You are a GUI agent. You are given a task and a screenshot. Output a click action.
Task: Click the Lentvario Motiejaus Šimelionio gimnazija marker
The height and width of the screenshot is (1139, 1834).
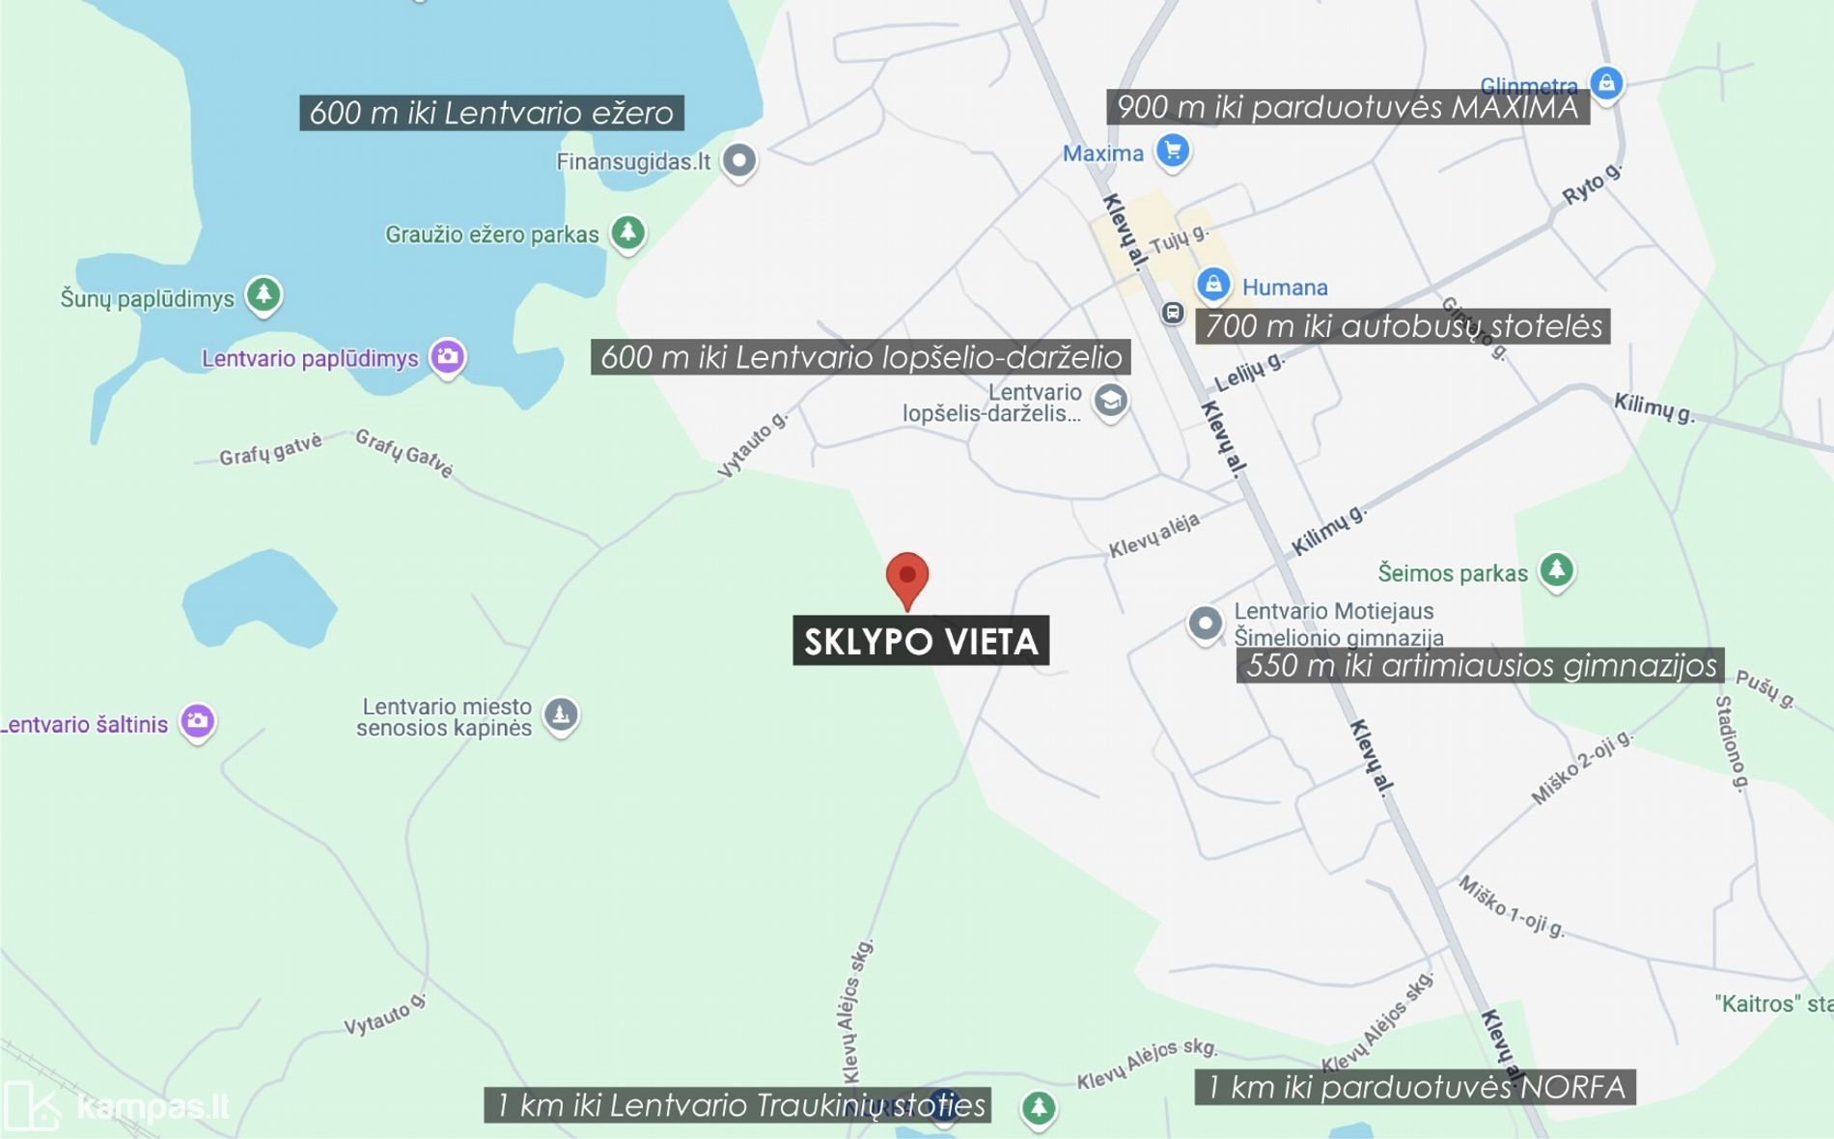[x=1205, y=624]
